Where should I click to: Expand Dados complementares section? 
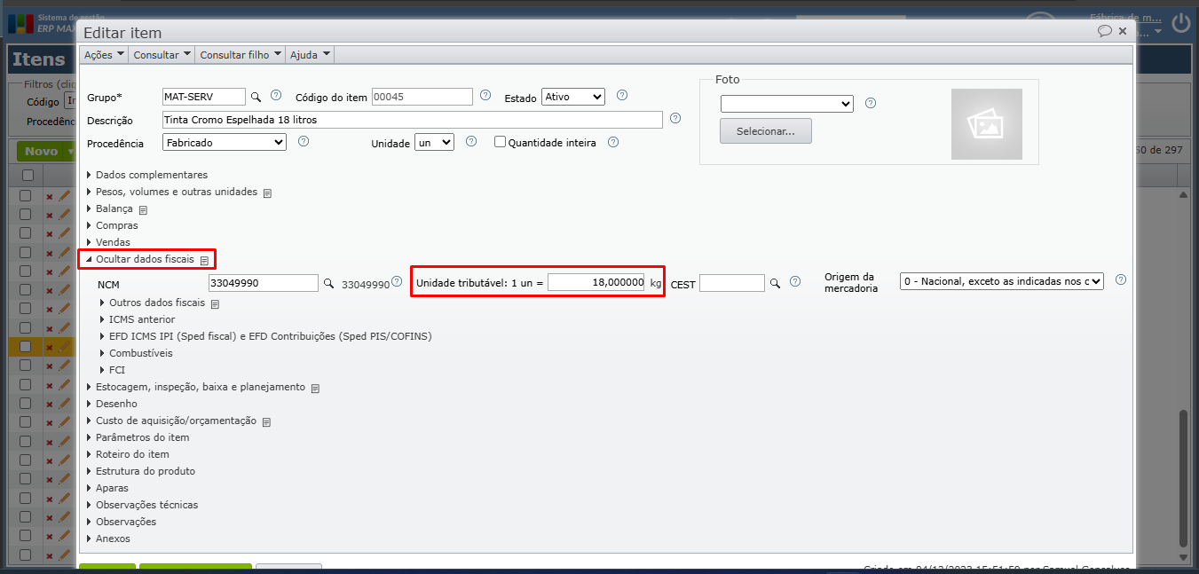tap(147, 175)
